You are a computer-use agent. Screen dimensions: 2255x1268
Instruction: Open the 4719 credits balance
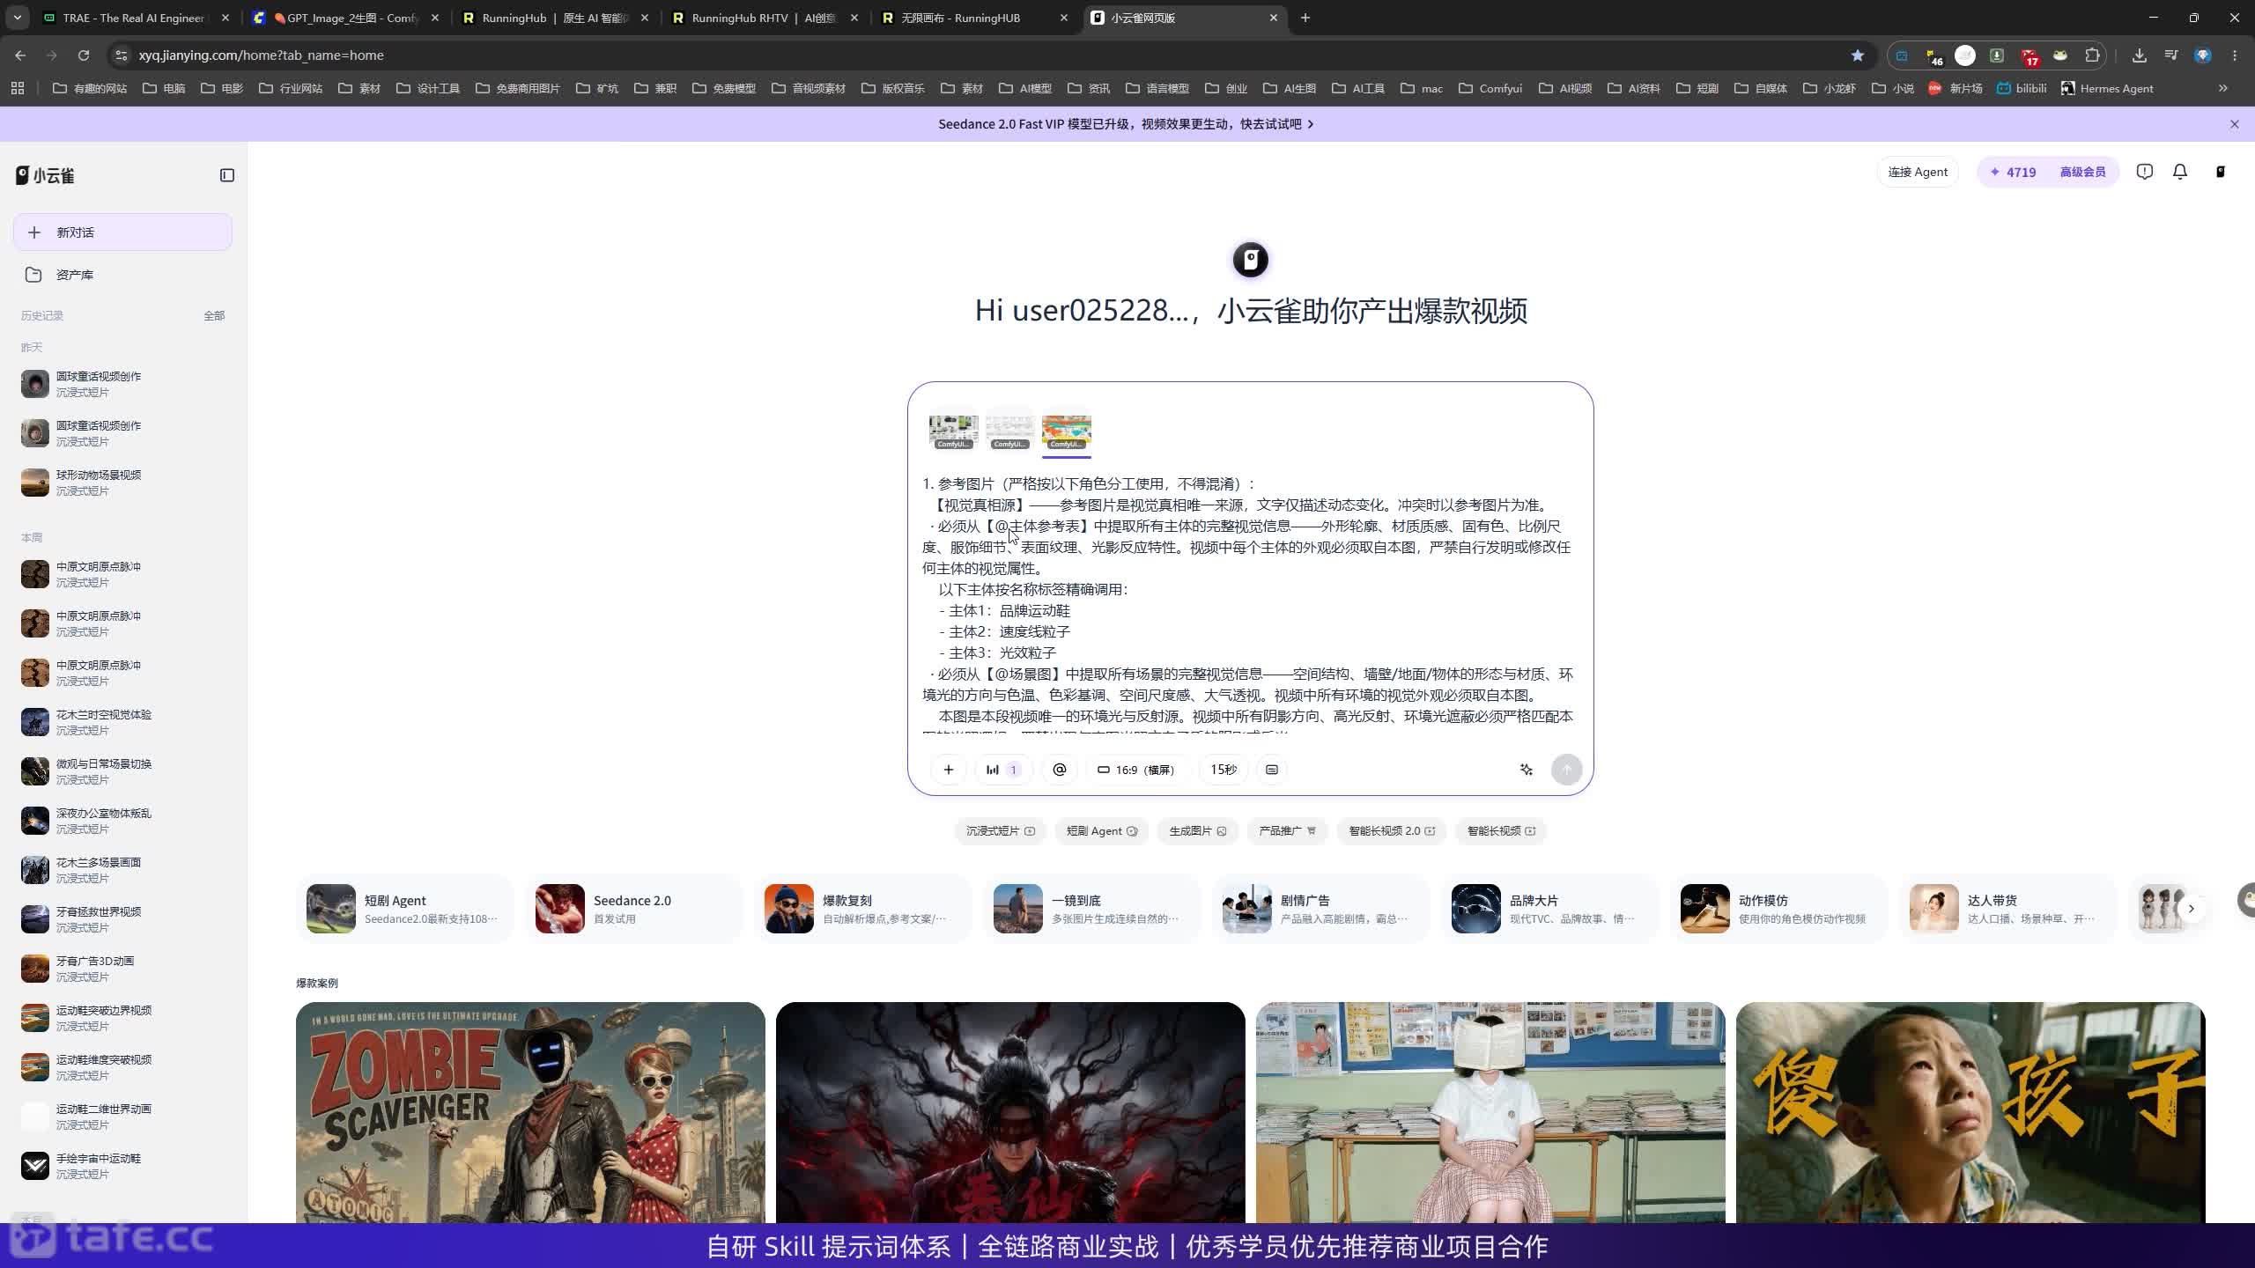2013,172
